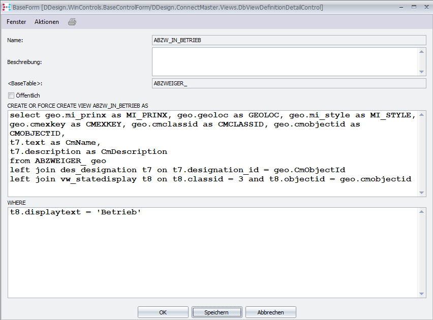The height and width of the screenshot is (320, 433).
Task: Click the Beschreibung scrollbar up arrow
Action: coord(421,52)
